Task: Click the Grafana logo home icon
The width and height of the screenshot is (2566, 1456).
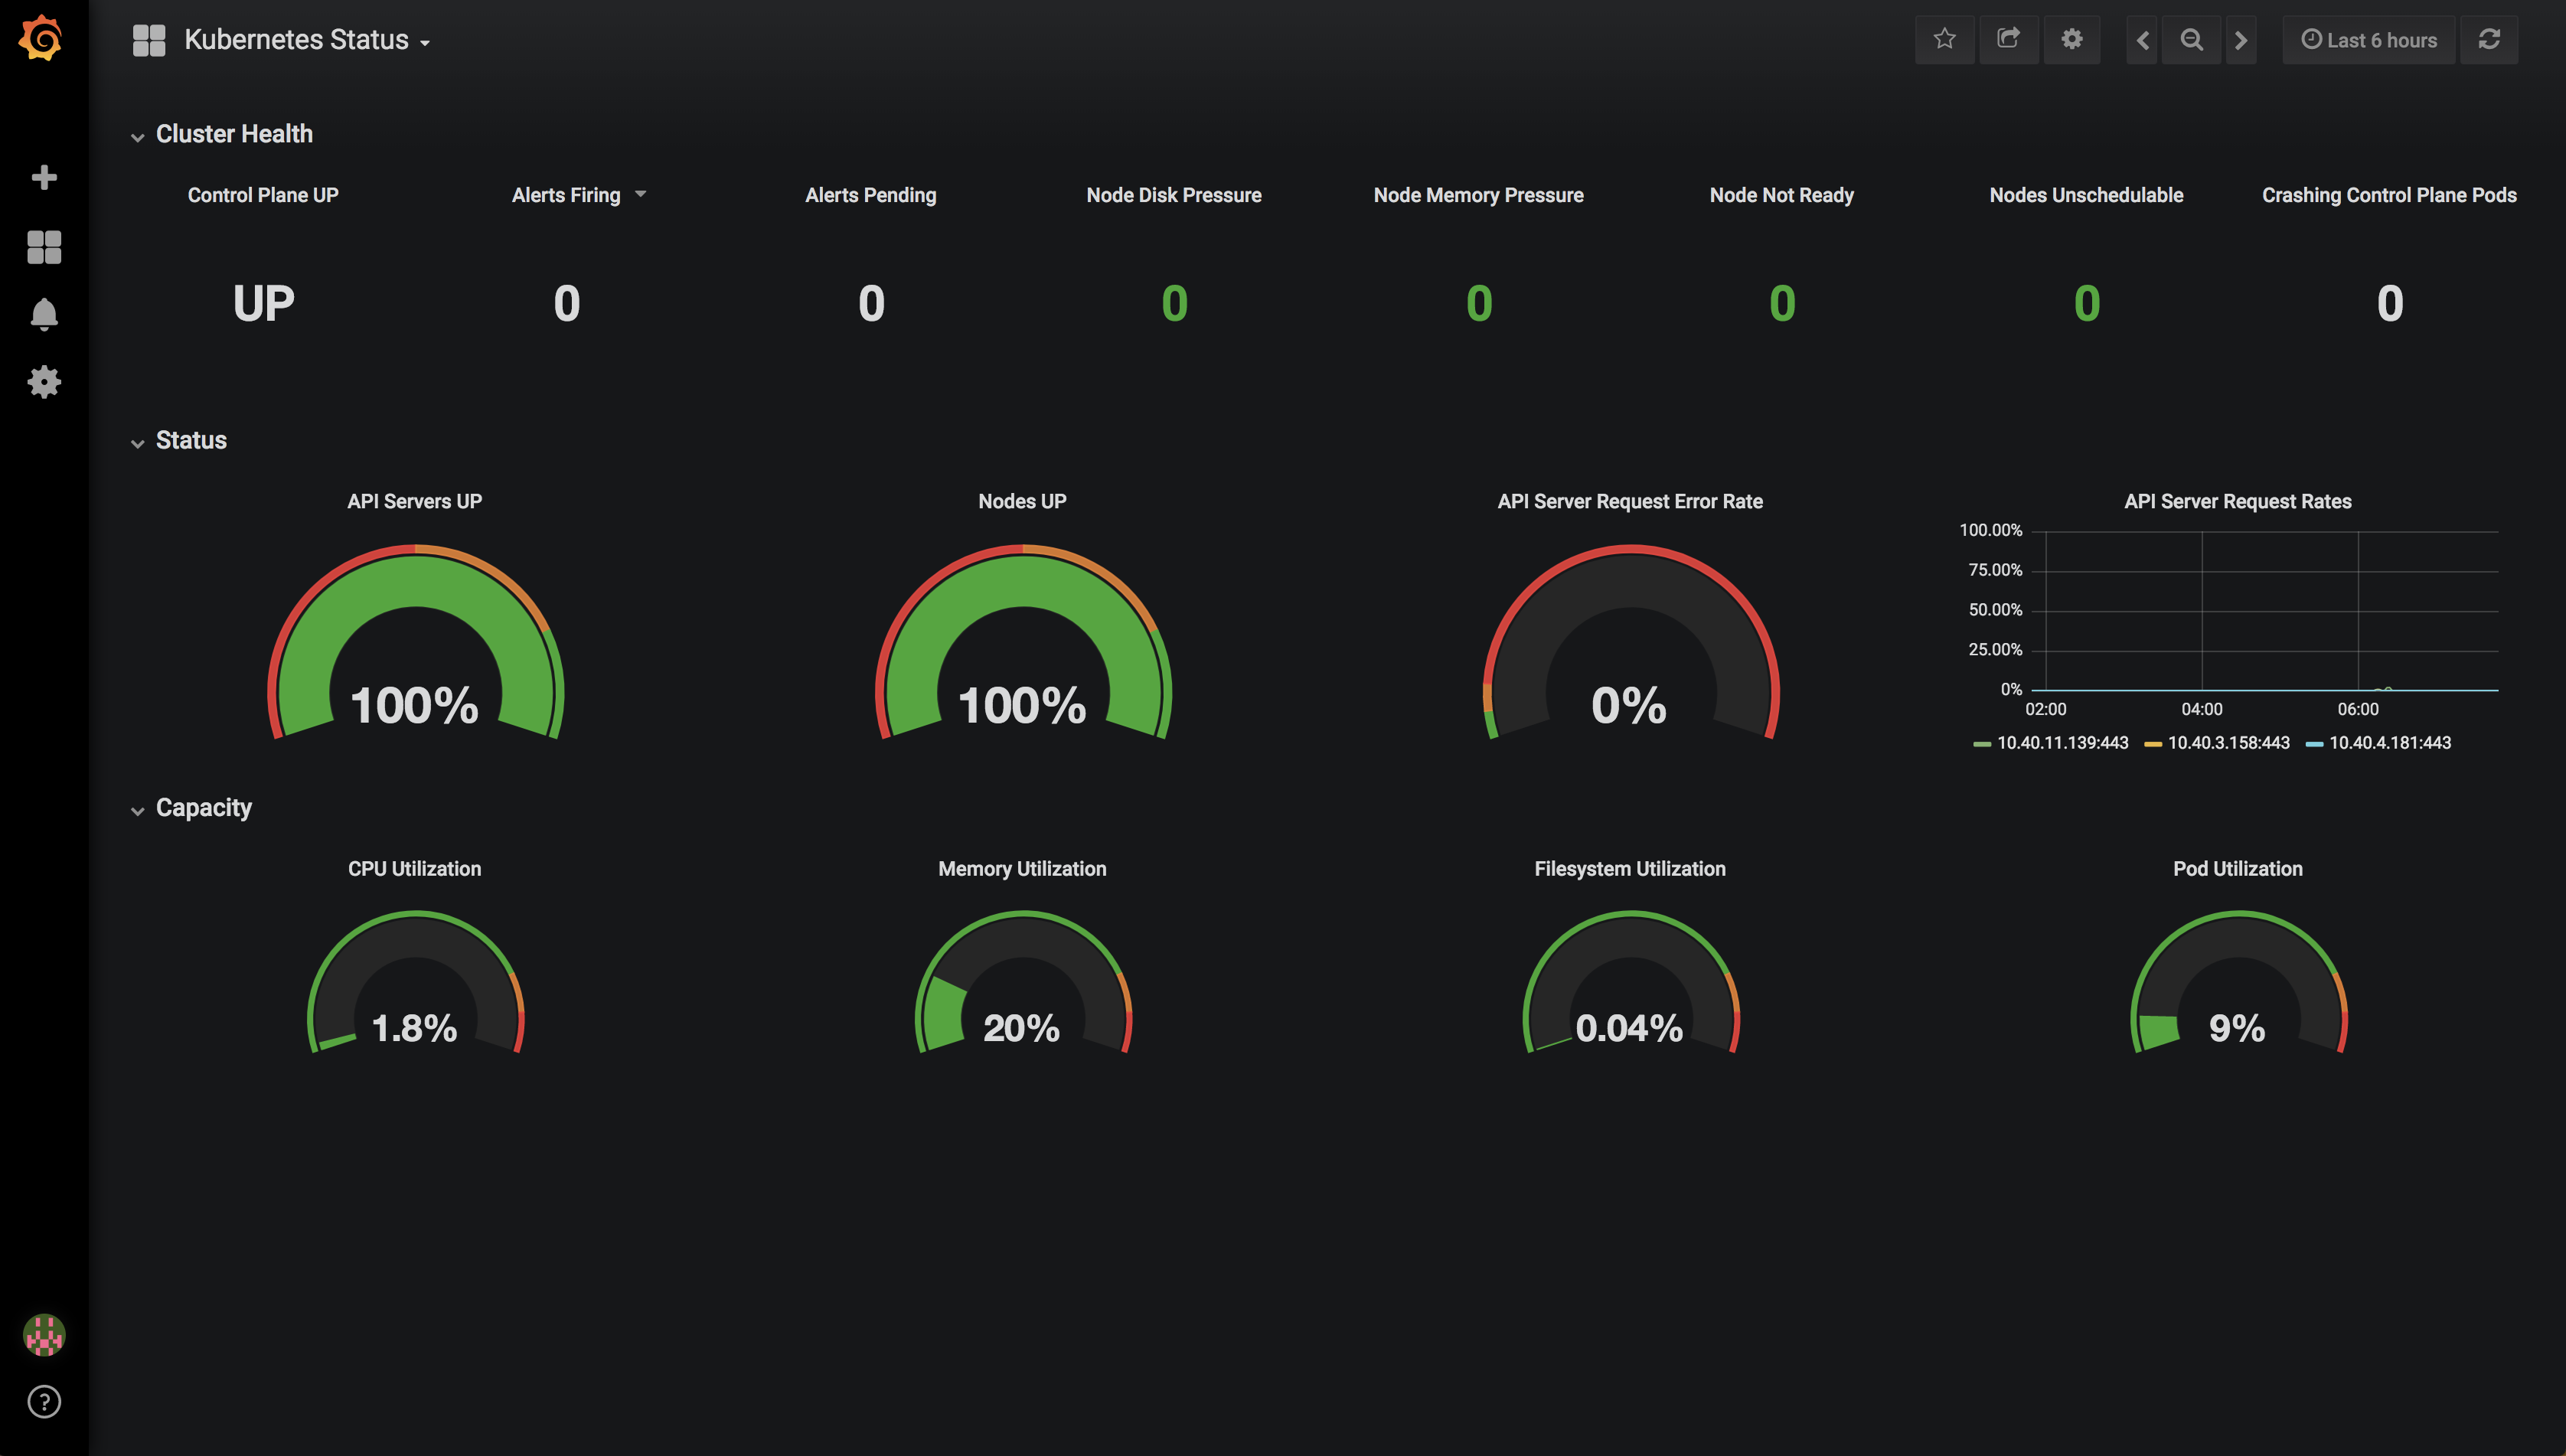Action: click(x=41, y=38)
